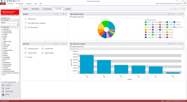Click large blue slice of the pie chart

click(111, 25)
